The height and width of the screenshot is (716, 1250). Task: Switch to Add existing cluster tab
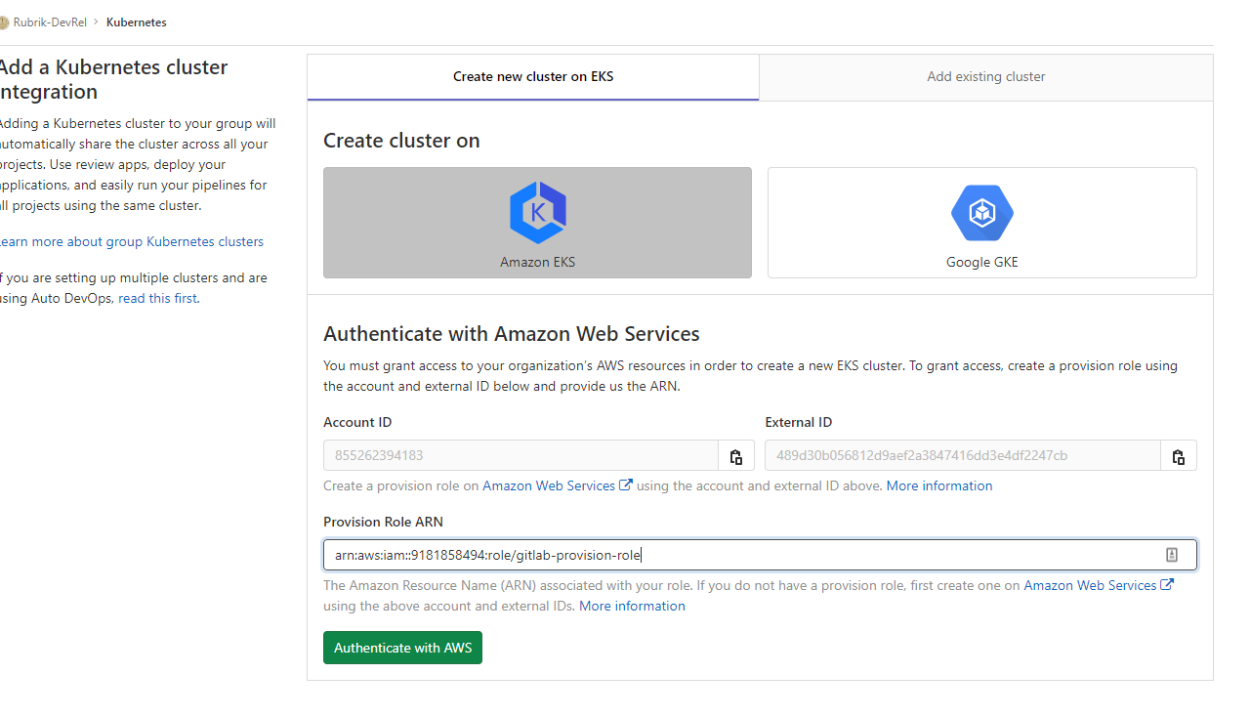coord(986,77)
